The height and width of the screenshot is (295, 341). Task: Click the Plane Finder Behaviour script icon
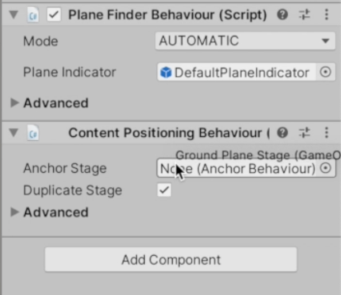coord(33,15)
